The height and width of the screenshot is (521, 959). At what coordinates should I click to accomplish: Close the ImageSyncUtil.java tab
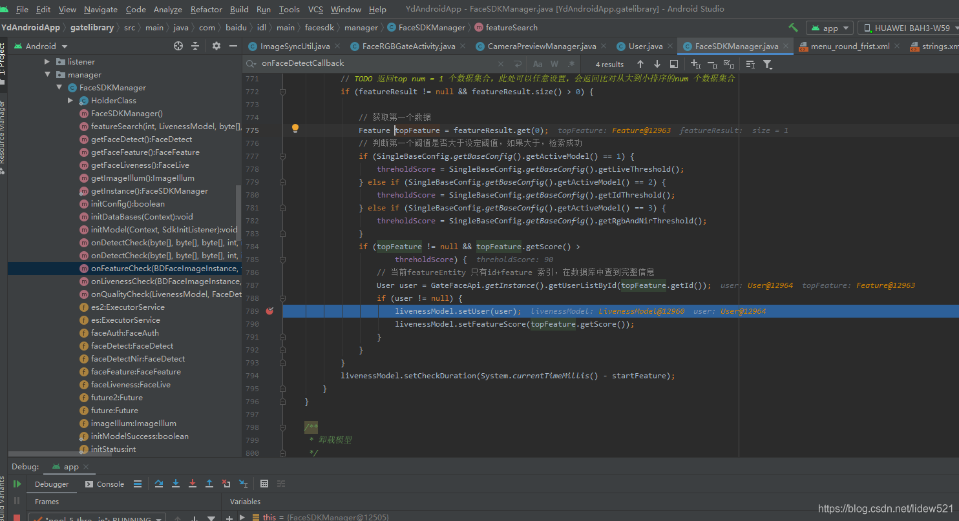(339, 46)
